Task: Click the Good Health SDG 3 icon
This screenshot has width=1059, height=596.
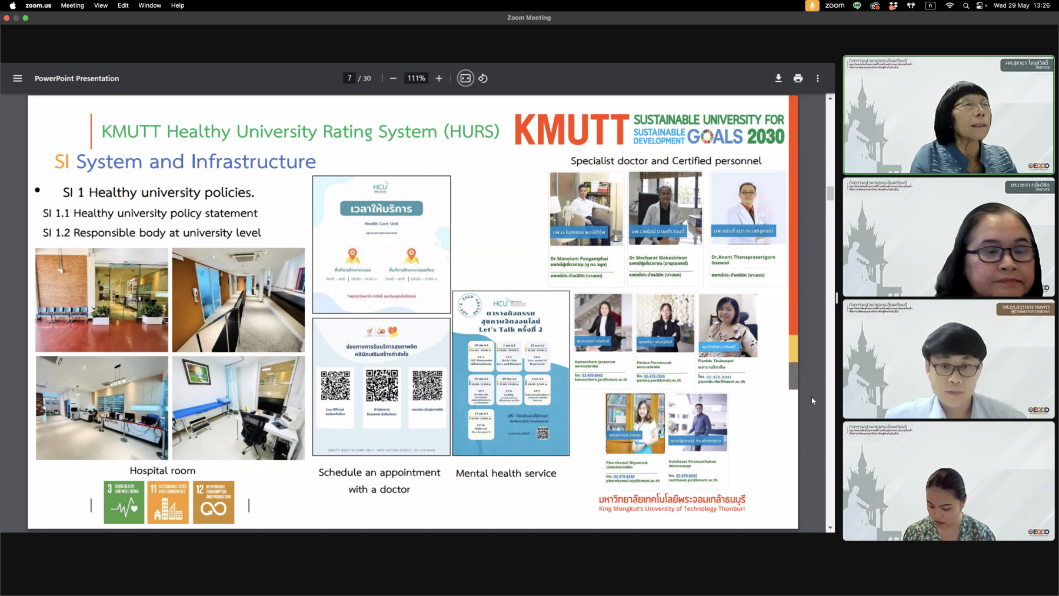Action: pos(124,502)
